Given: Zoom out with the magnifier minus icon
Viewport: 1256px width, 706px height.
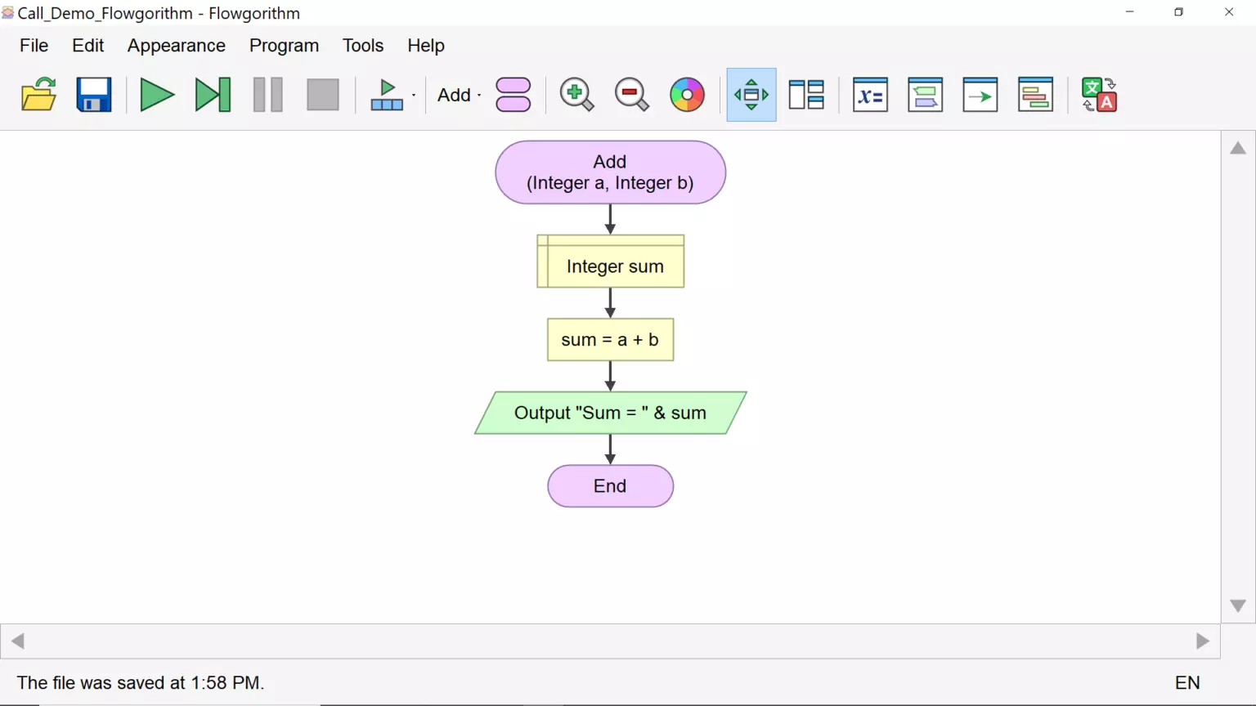Looking at the screenshot, I should pos(631,95).
